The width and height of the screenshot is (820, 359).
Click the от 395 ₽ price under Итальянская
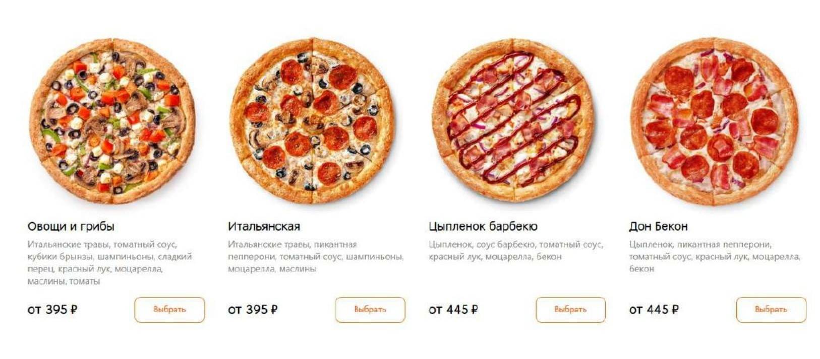click(x=253, y=310)
